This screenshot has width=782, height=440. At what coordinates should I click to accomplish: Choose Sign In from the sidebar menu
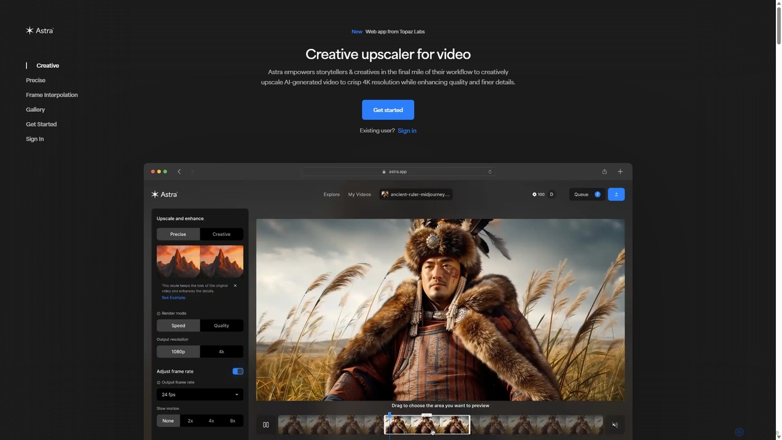pyautogui.click(x=35, y=139)
